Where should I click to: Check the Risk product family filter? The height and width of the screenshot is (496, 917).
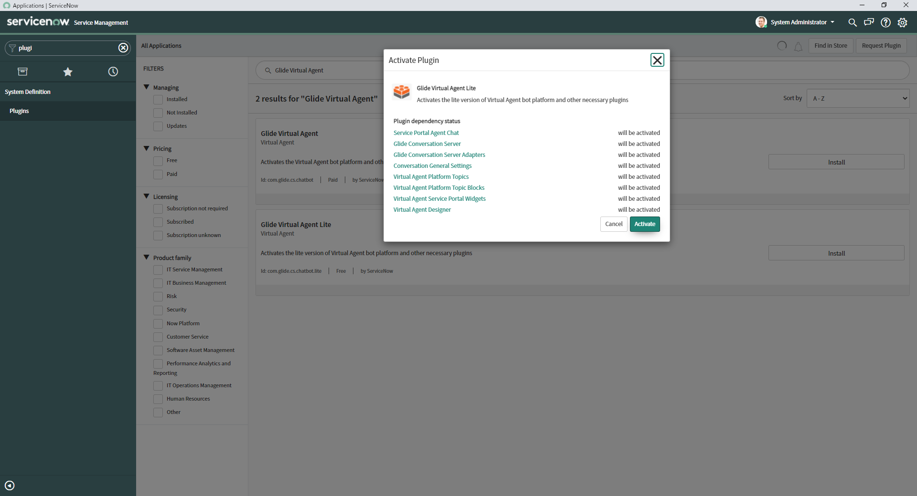click(x=158, y=297)
